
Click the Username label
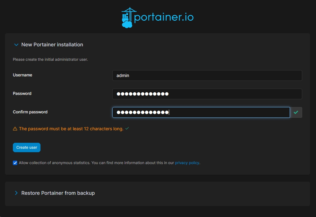point(23,75)
